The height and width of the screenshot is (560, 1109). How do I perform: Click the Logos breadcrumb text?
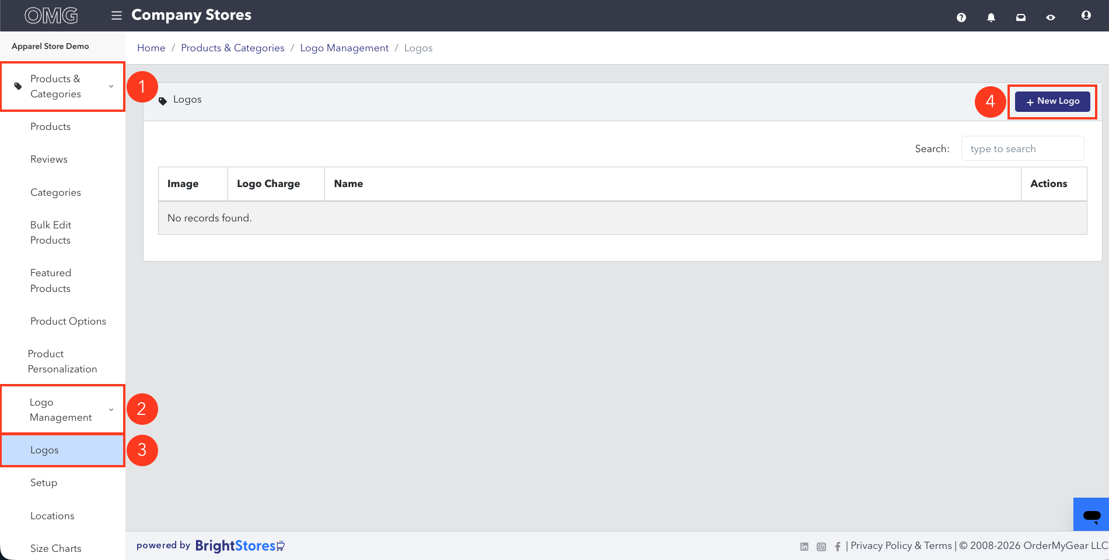point(418,48)
